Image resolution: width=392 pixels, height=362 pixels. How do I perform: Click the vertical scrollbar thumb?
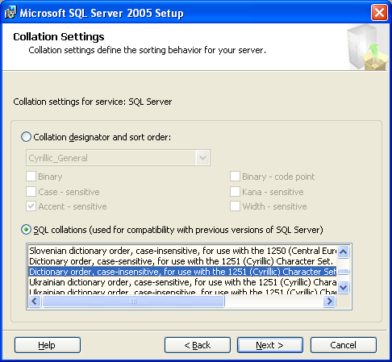[344, 272]
